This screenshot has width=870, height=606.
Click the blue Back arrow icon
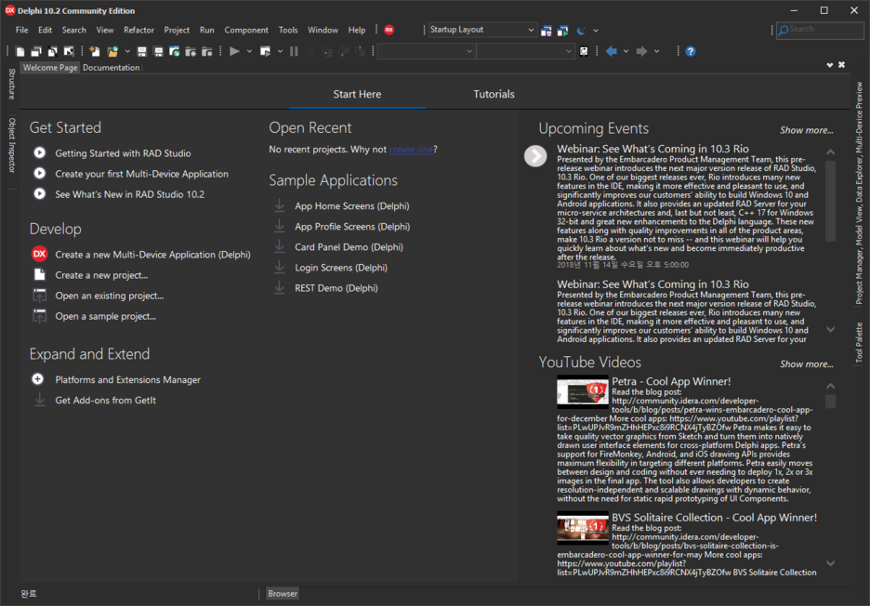[x=612, y=52]
